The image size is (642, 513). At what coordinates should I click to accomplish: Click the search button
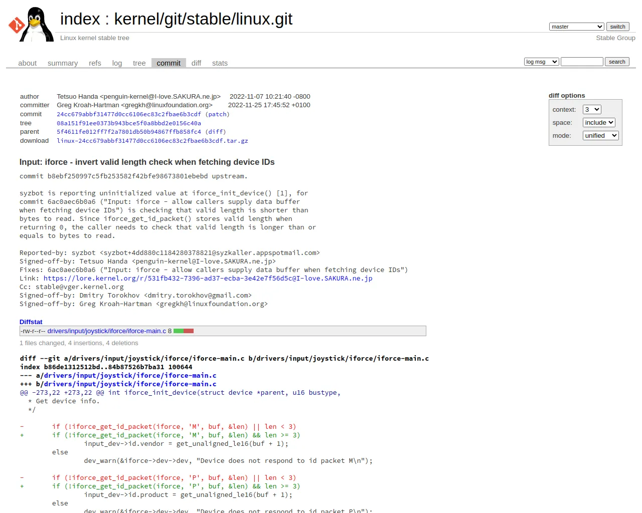(617, 62)
